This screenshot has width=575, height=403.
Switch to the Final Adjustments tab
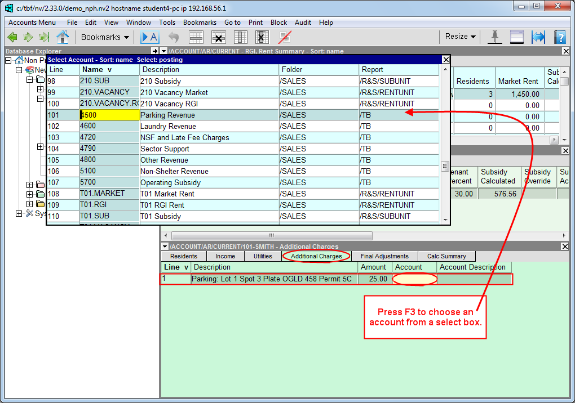[384, 256]
